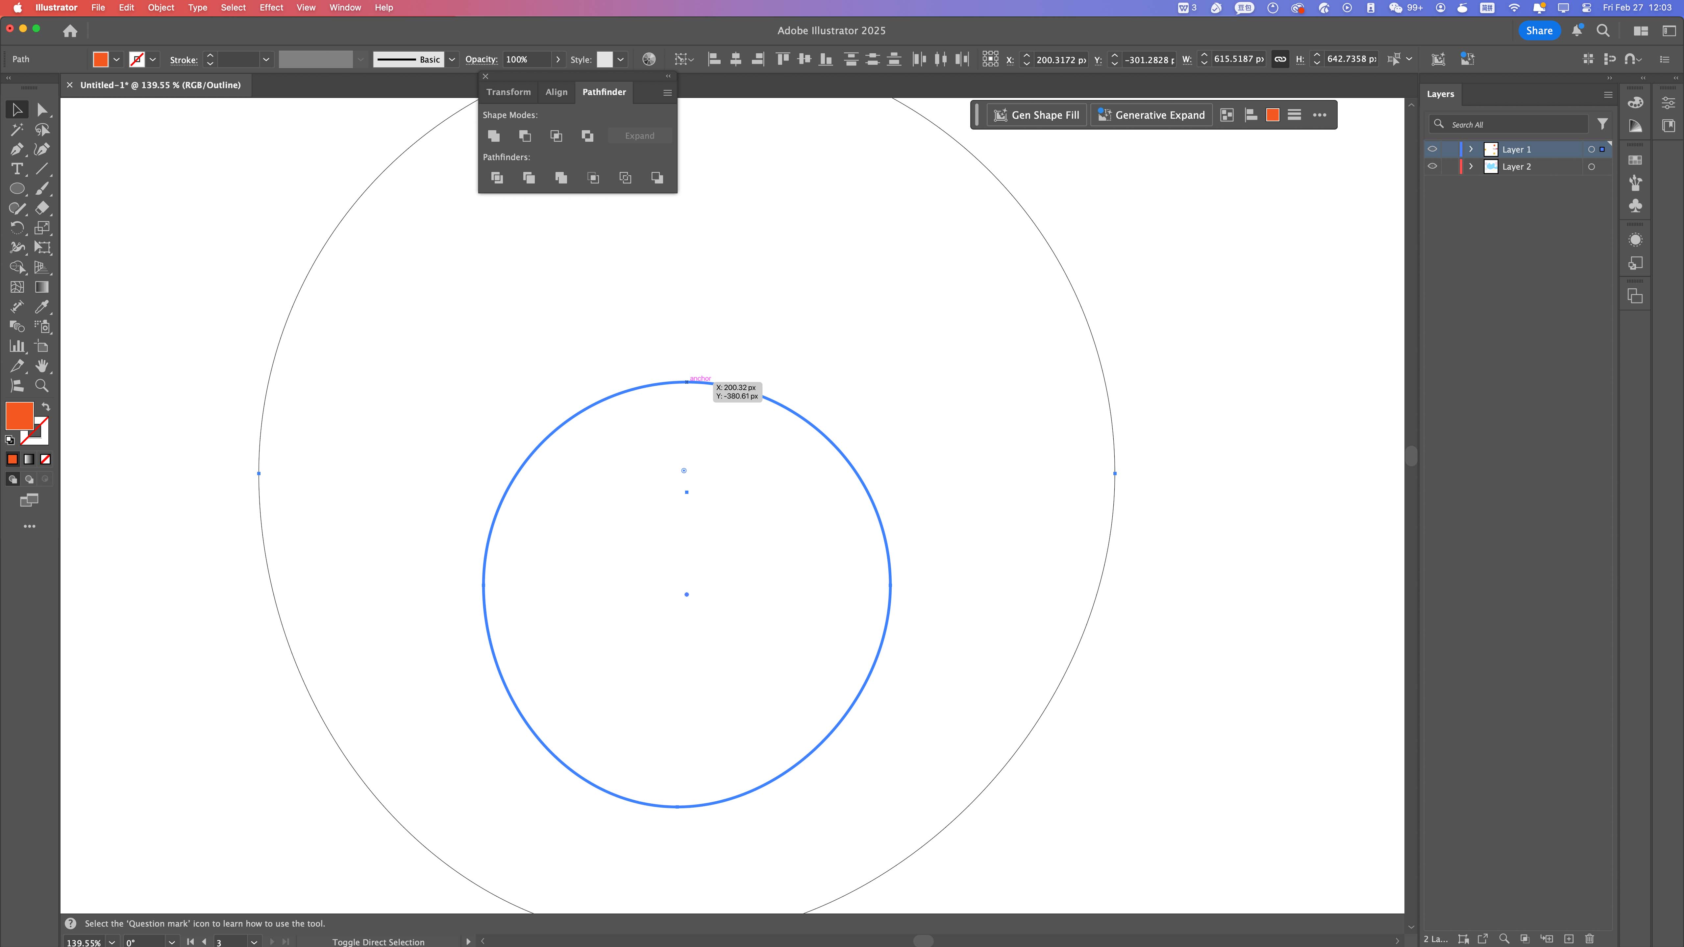Open the Select menu

[234, 8]
